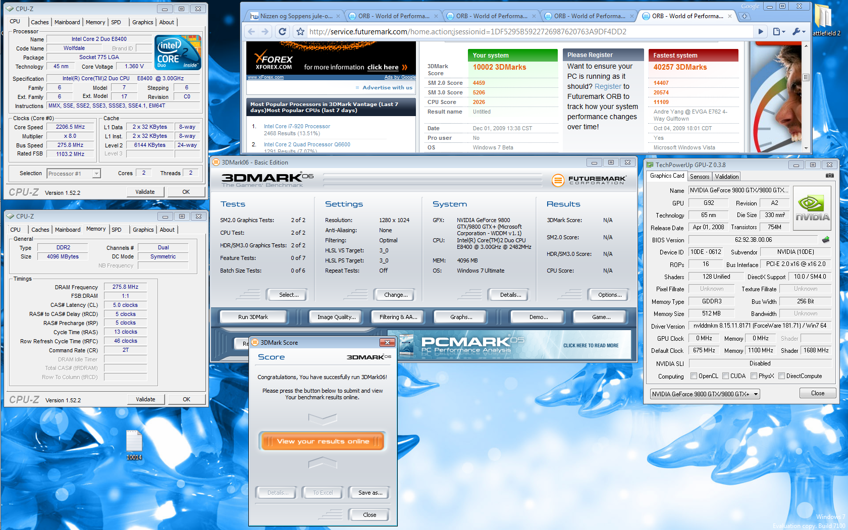848x530 pixels.
Task: Open the Caches tab in top CPU-Z window
Action: coord(40,22)
